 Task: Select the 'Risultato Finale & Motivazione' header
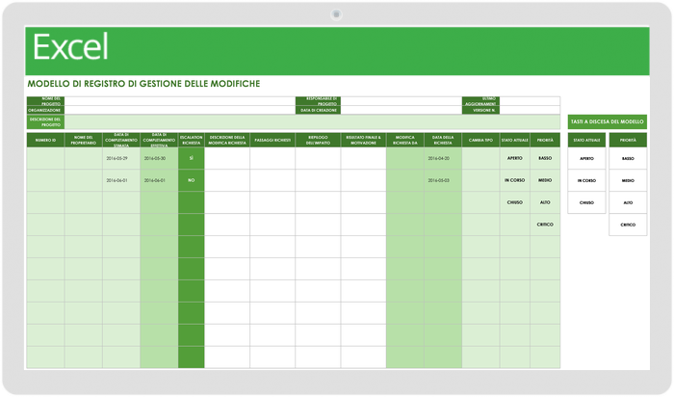[364, 141]
